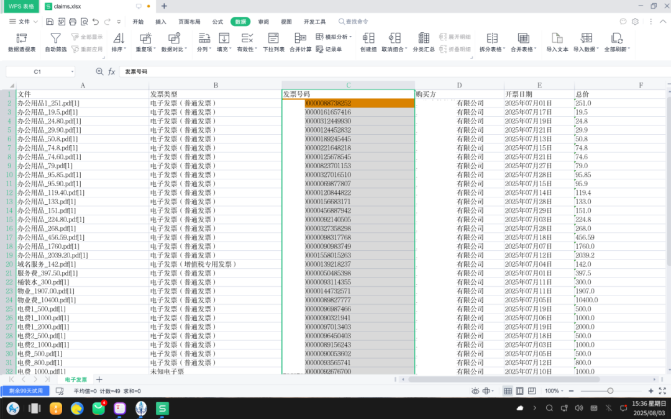Click the horizontal scrollbar at sheet bottom
Image resolution: width=671 pixels, height=419 pixels.
[504, 379]
